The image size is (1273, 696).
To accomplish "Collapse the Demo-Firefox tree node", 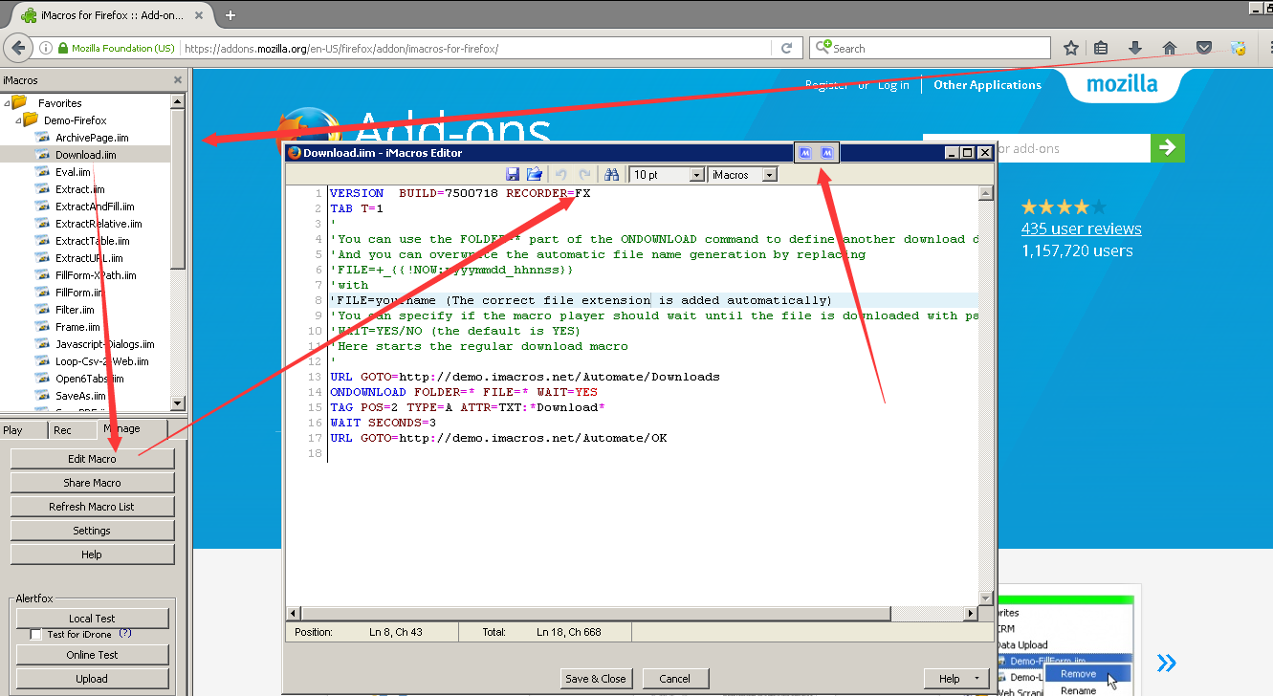I will (16, 120).
